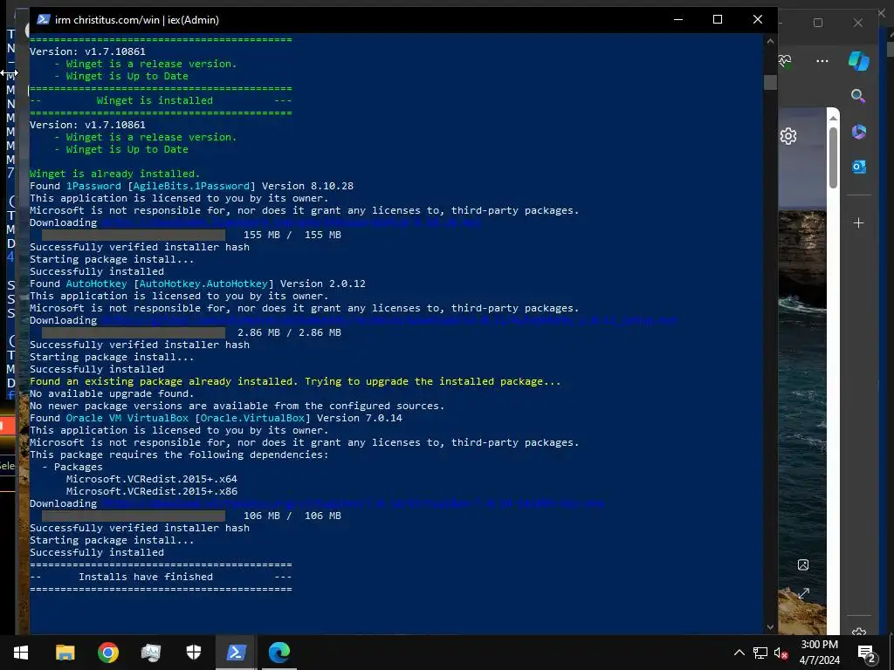The width and height of the screenshot is (894, 670).
Task: Launch Google Chrome from the taskbar
Action: 107,653
